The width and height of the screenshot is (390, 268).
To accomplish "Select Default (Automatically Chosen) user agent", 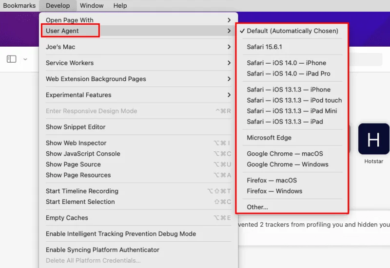I will point(292,31).
